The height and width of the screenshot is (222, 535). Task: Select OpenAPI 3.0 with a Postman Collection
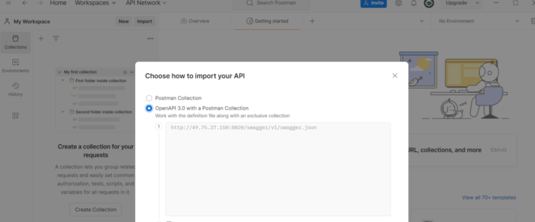click(149, 108)
